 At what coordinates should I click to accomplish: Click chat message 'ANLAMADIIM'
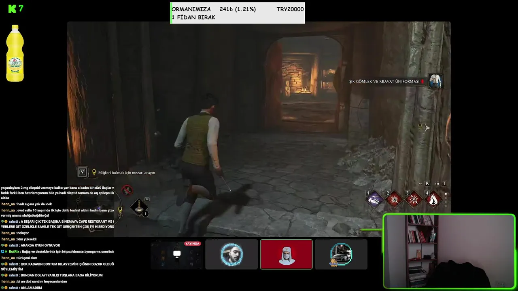[x=31, y=288]
